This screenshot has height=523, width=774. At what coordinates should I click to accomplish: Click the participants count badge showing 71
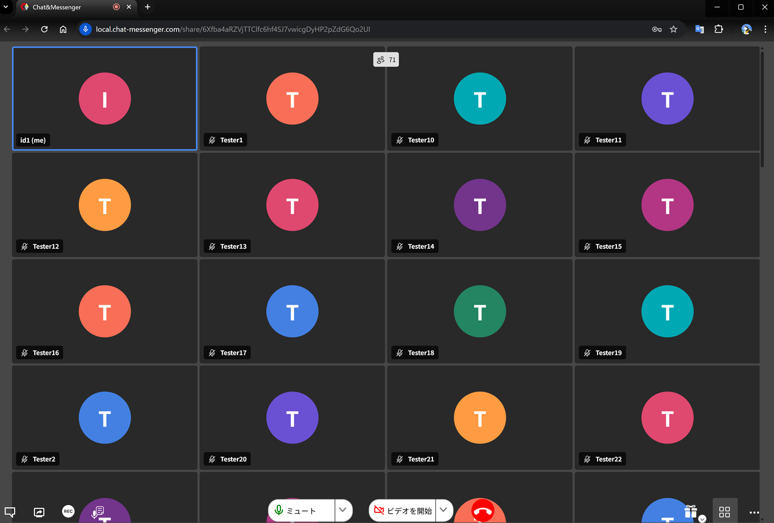click(386, 60)
